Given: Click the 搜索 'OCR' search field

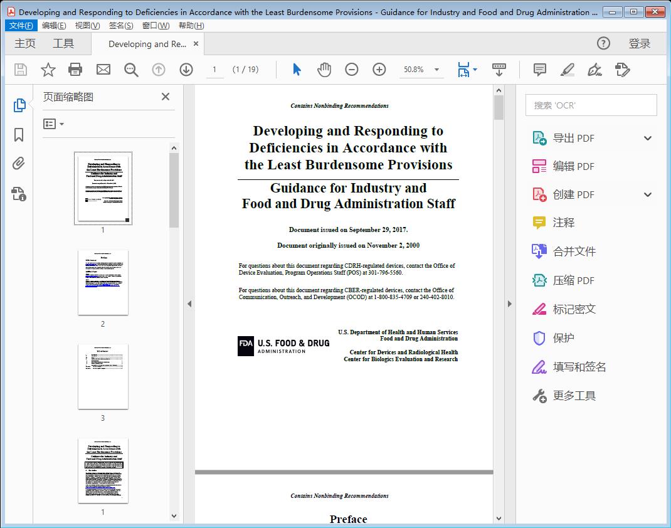Looking at the screenshot, I should [x=590, y=105].
